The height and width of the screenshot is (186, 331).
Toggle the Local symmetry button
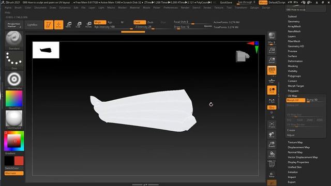tap(272, 90)
